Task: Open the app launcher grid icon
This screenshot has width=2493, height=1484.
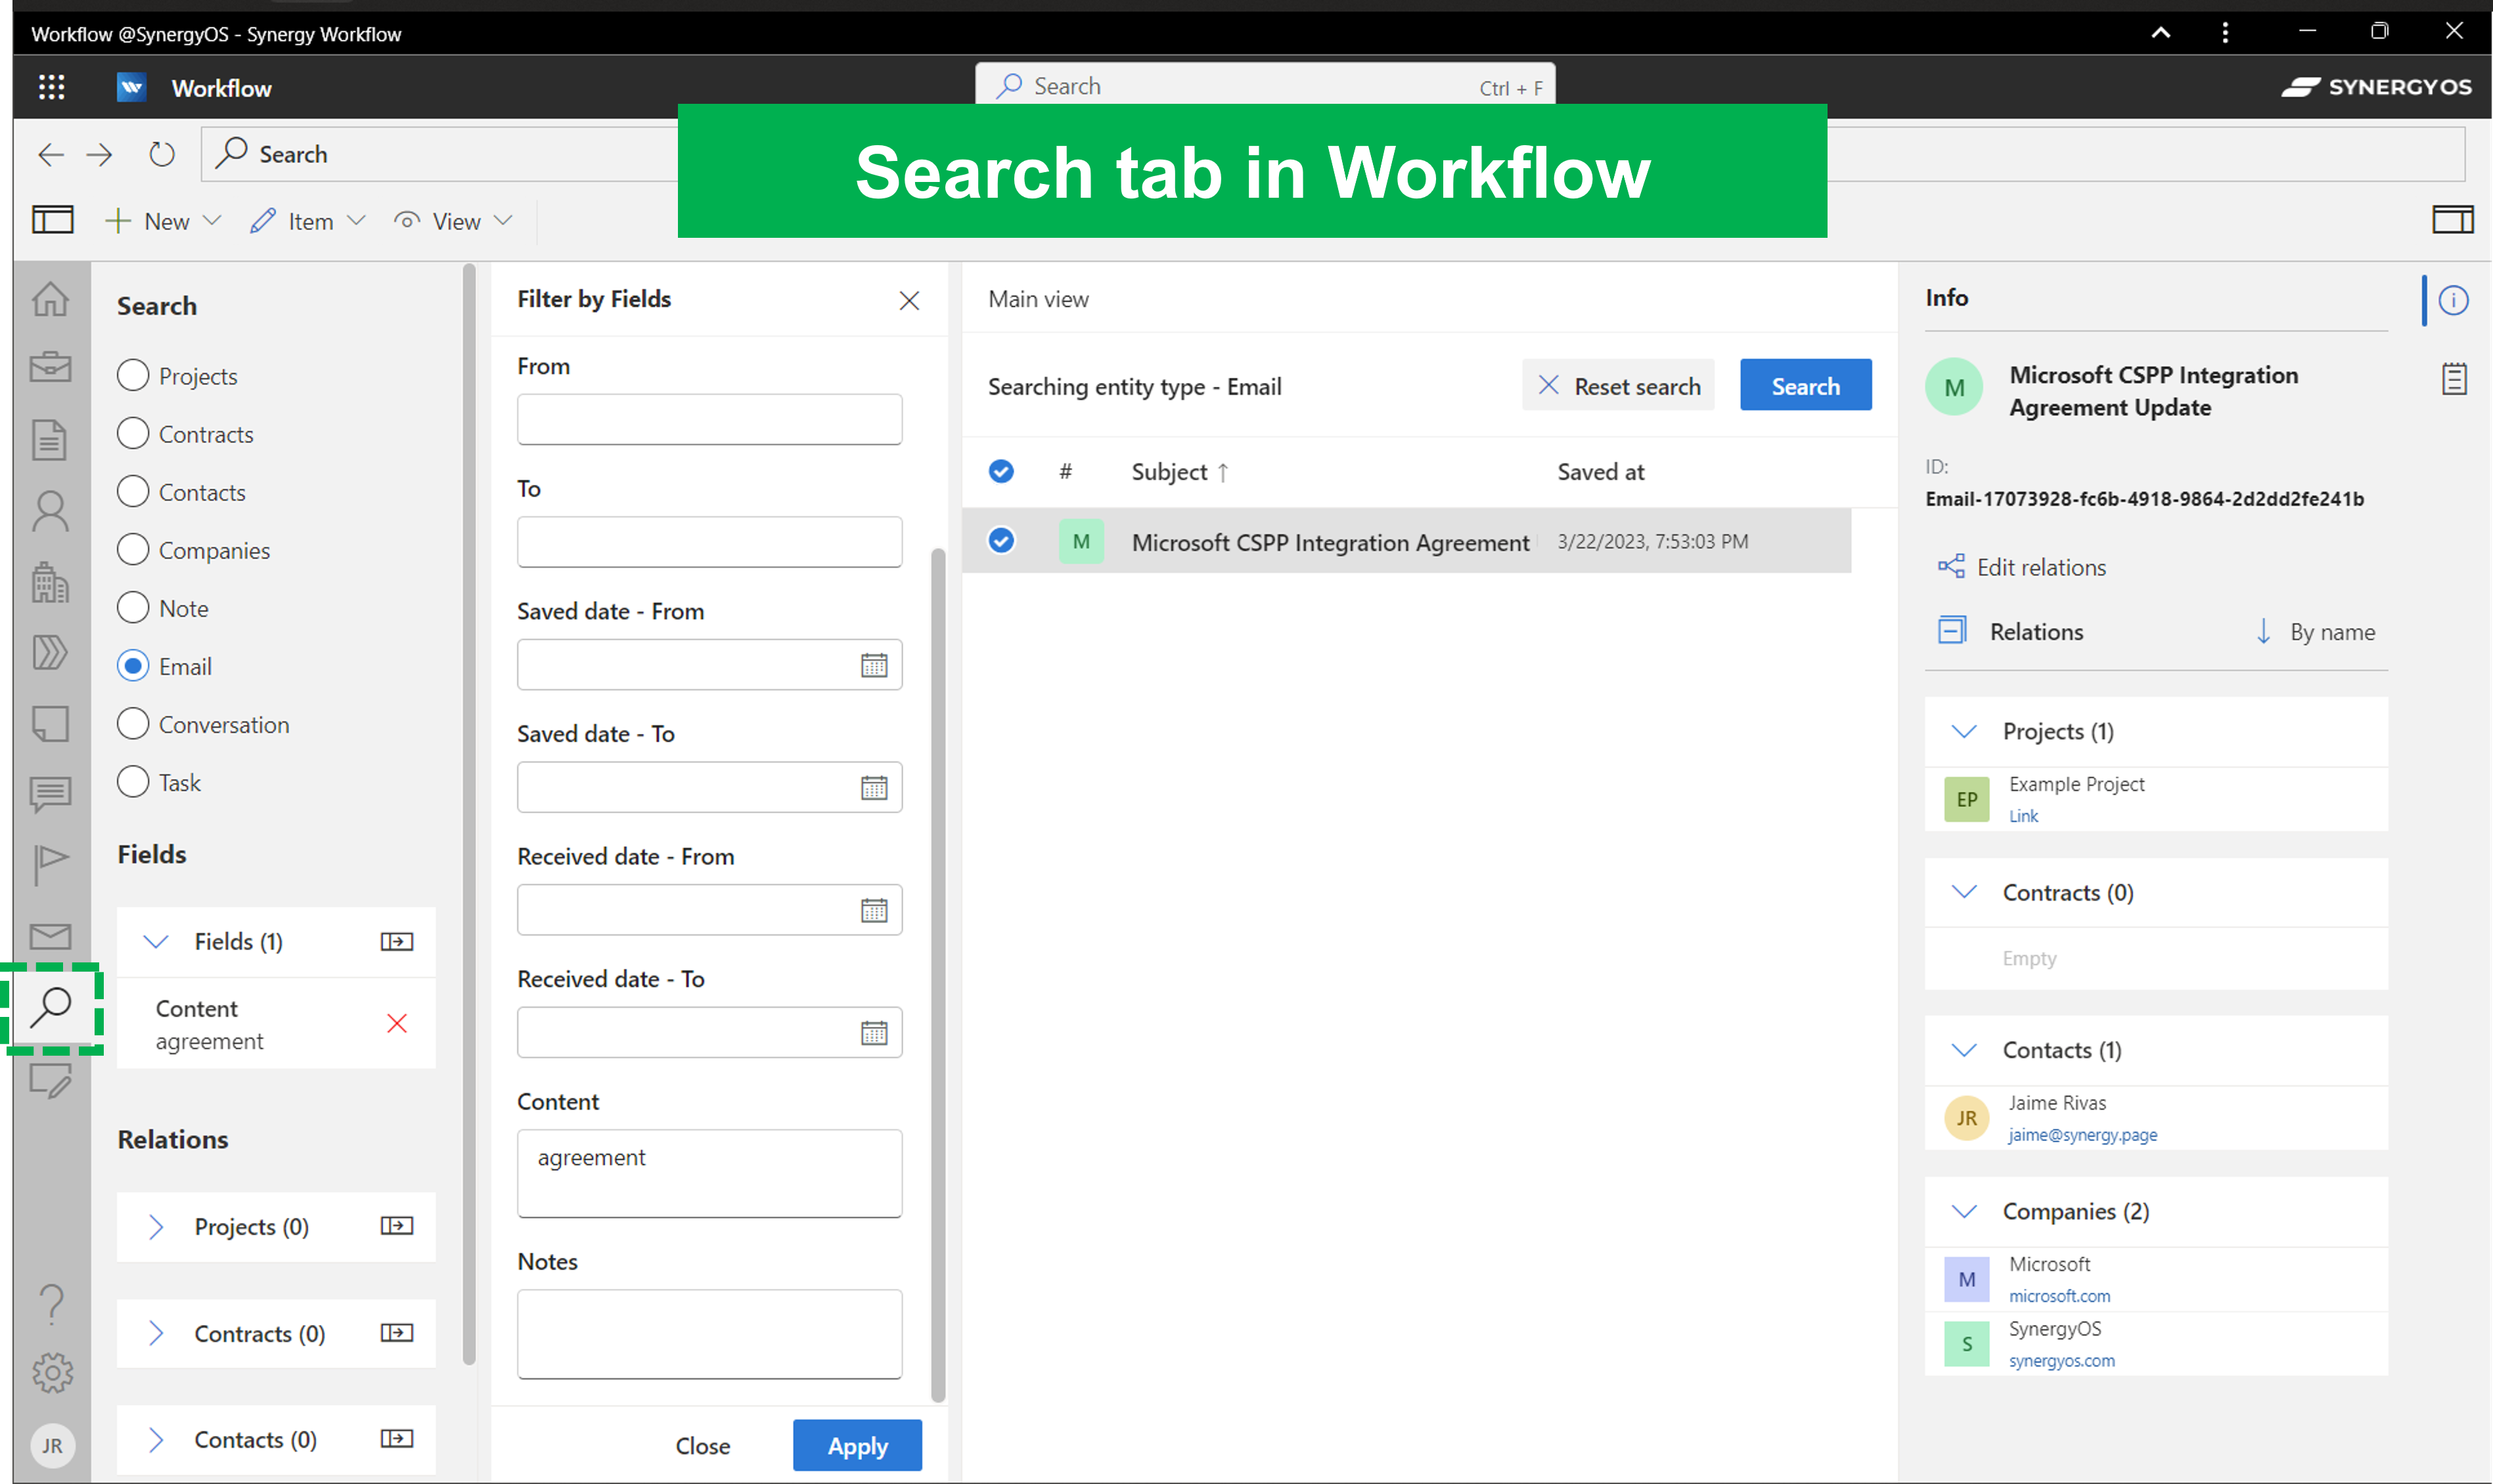Action: 51,88
